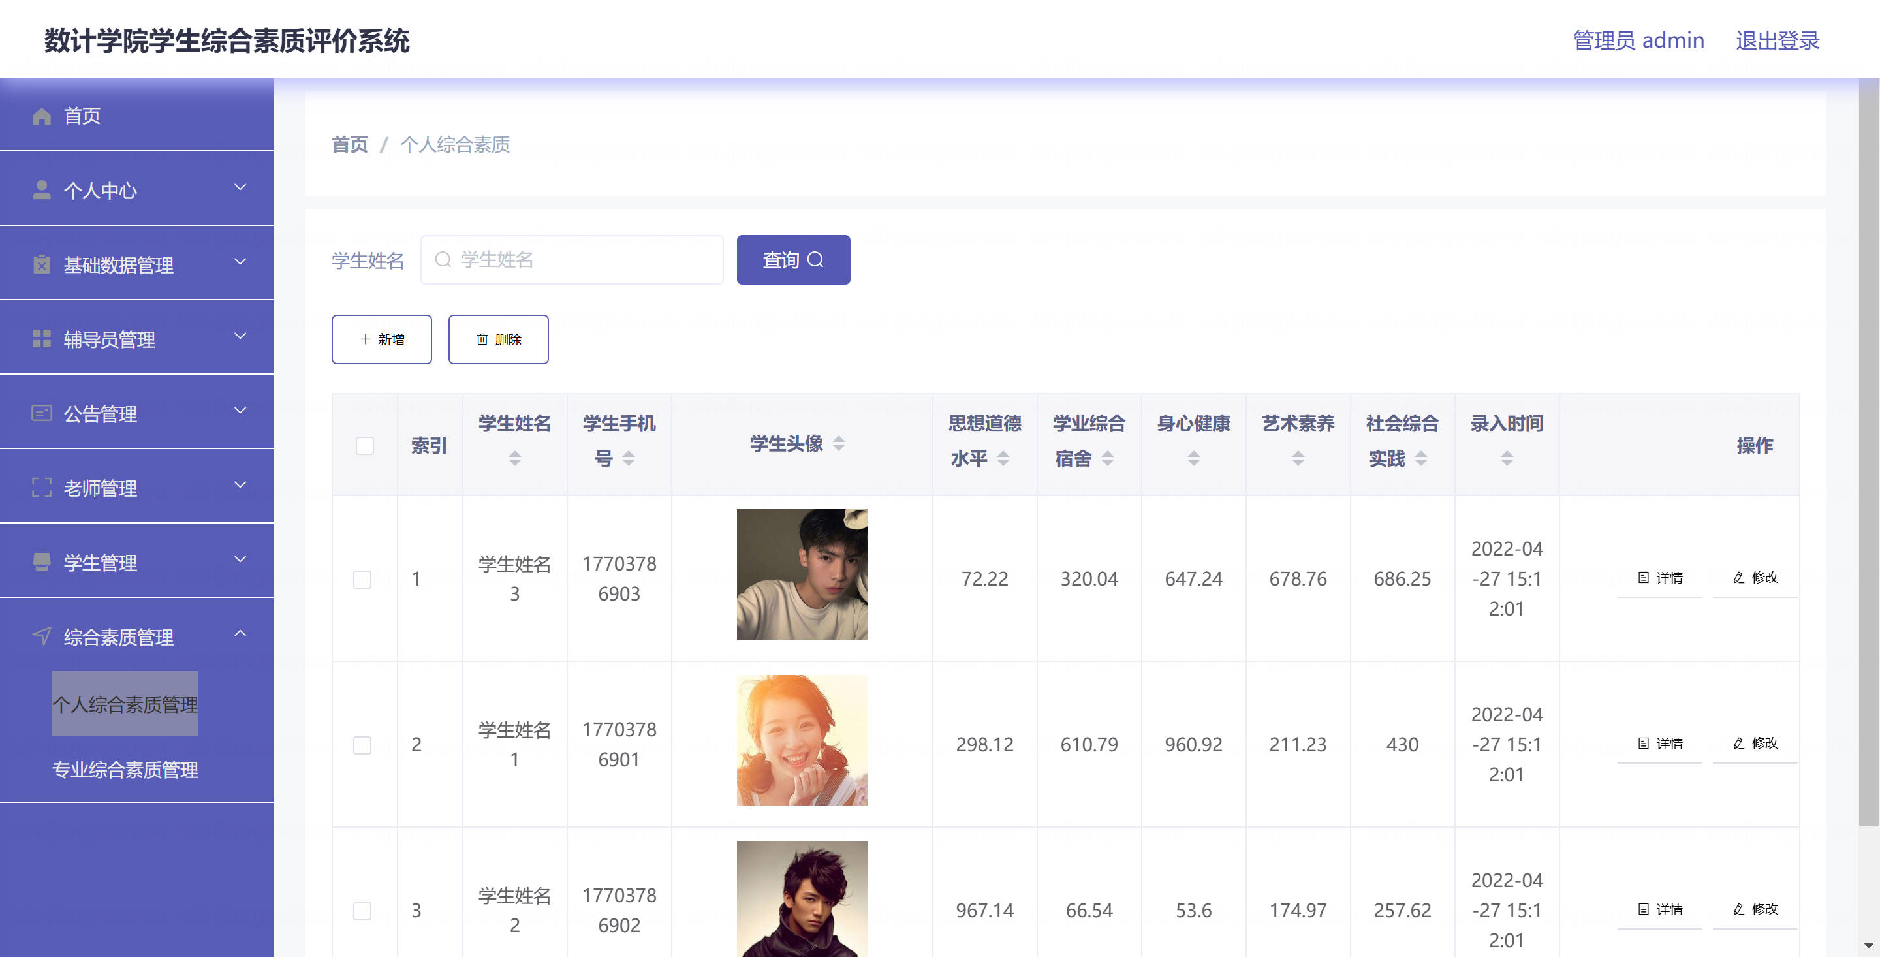Sort by 身心健康 column arrows
The height and width of the screenshot is (957, 1880).
coord(1193,458)
